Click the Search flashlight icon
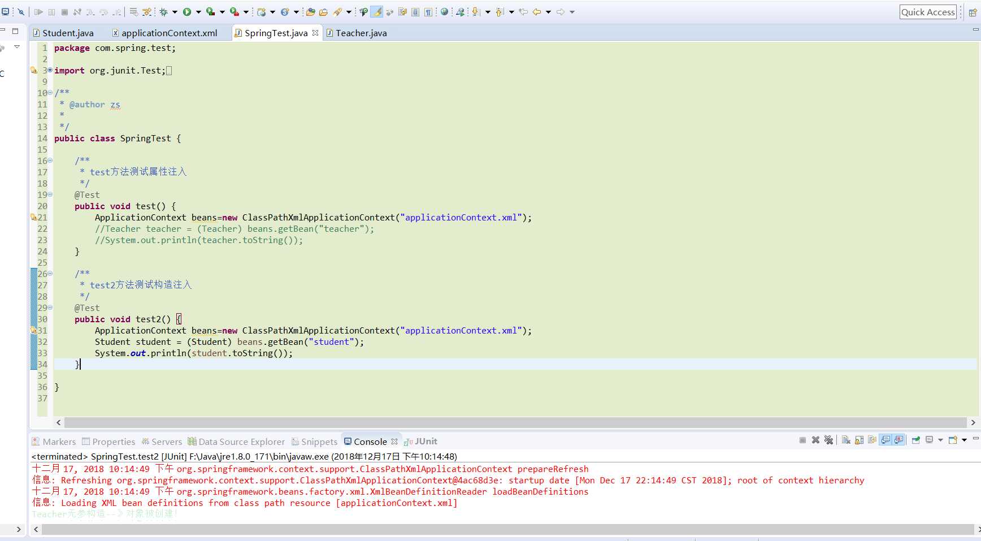 (x=337, y=12)
